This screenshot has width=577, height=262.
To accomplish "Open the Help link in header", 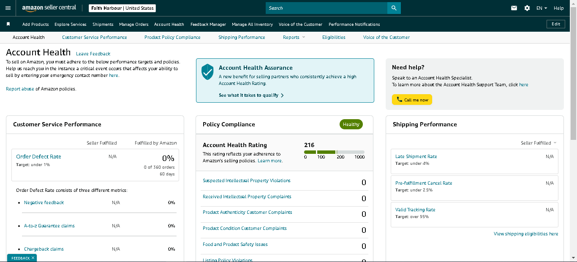I will click(558, 8).
